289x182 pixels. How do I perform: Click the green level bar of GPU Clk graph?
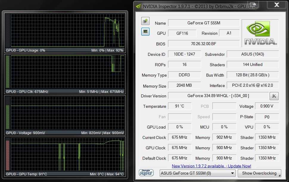coord(7,72)
